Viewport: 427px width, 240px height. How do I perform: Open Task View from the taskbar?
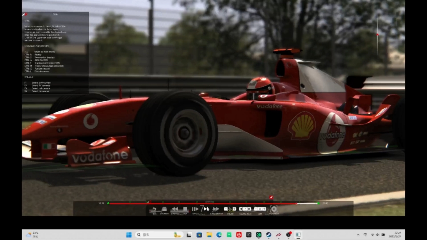pyautogui.click(x=189, y=235)
